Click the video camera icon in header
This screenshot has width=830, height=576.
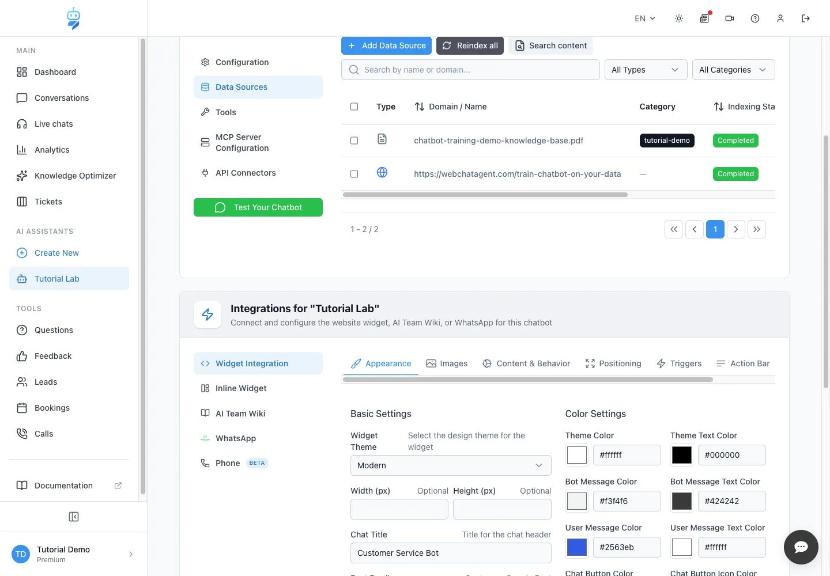(x=730, y=18)
